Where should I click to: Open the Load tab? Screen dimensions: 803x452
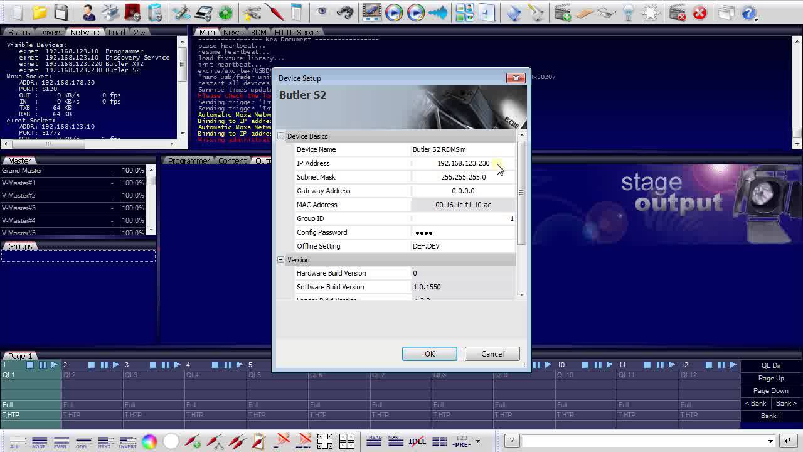pyautogui.click(x=117, y=32)
